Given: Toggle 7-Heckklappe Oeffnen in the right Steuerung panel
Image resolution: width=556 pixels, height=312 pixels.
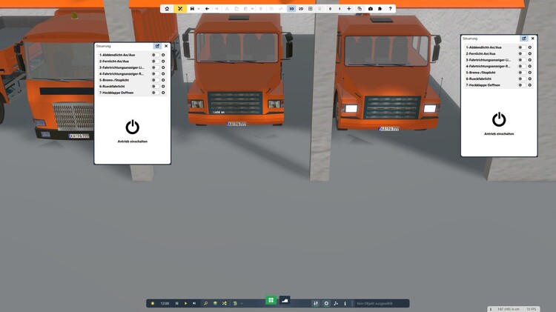Looking at the screenshot, I should [522, 85].
